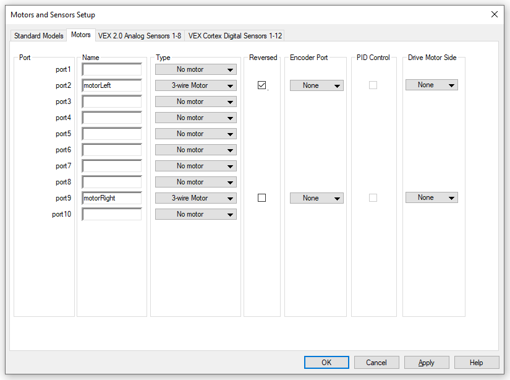Viewport: 510px width, 380px height.
Task: Click the port4 Name input field
Action: [112, 118]
